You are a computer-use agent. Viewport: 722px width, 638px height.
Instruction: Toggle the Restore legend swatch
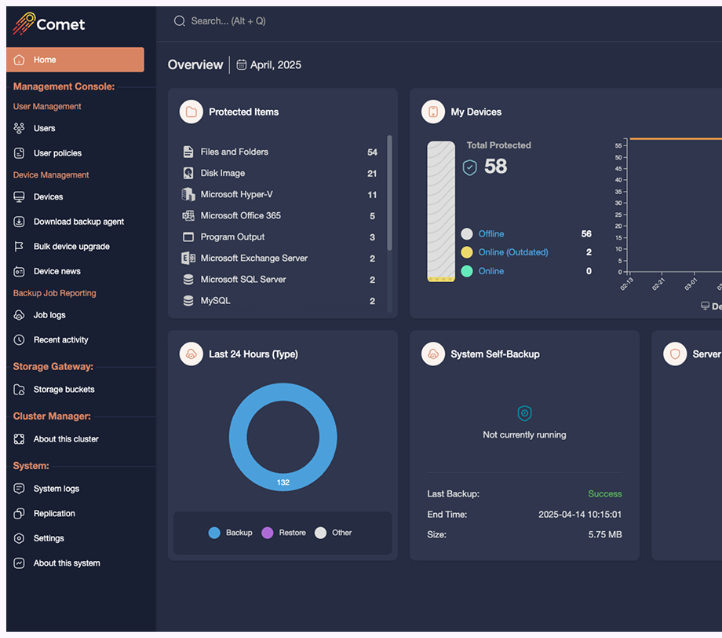pos(267,533)
